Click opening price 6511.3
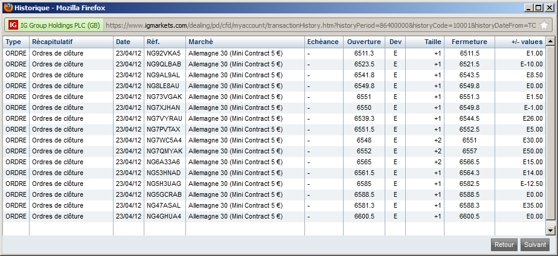 [x=364, y=53]
